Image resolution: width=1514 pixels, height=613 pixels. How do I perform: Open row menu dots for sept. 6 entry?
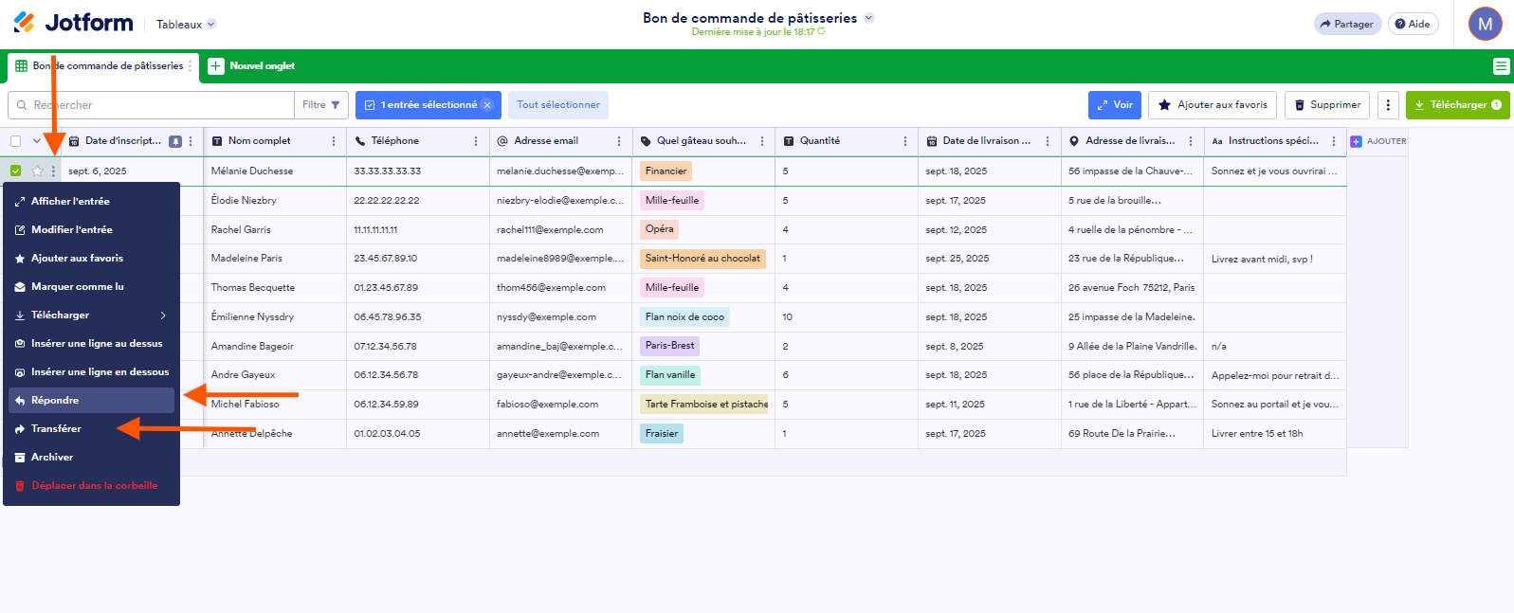[53, 171]
